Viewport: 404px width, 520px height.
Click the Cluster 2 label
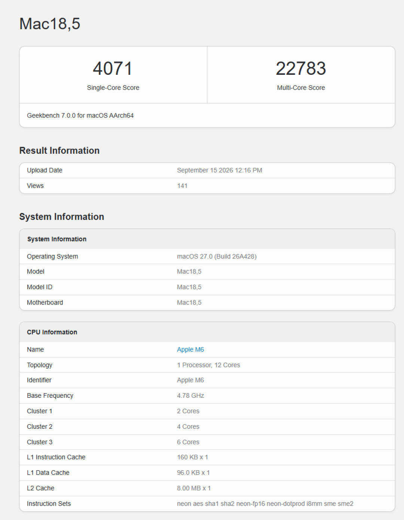pyautogui.click(x=40, y=426)
